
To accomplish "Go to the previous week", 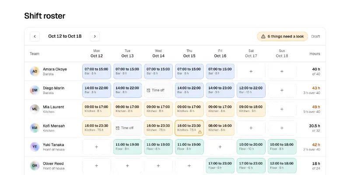I will coord(35,36).
